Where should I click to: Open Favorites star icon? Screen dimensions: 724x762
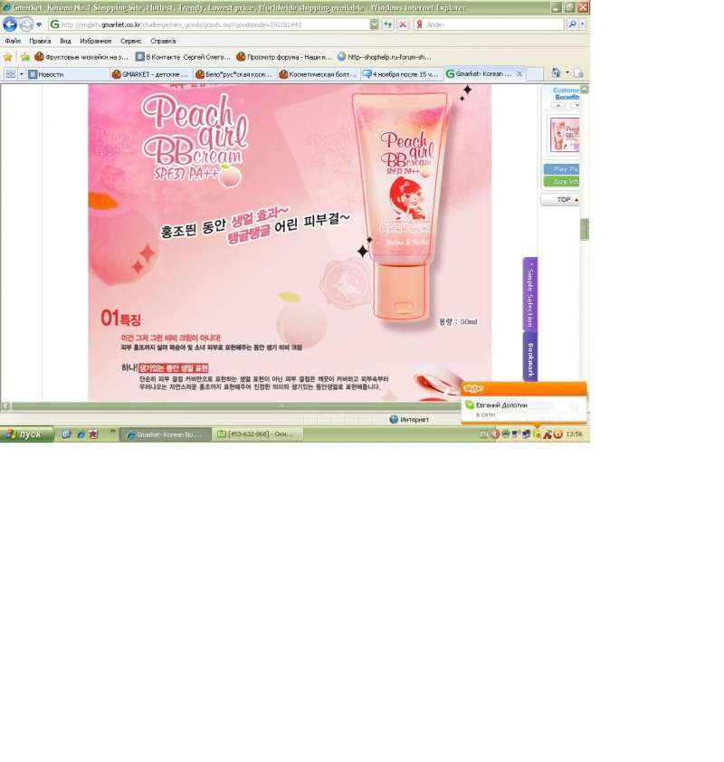coord(8,57)
